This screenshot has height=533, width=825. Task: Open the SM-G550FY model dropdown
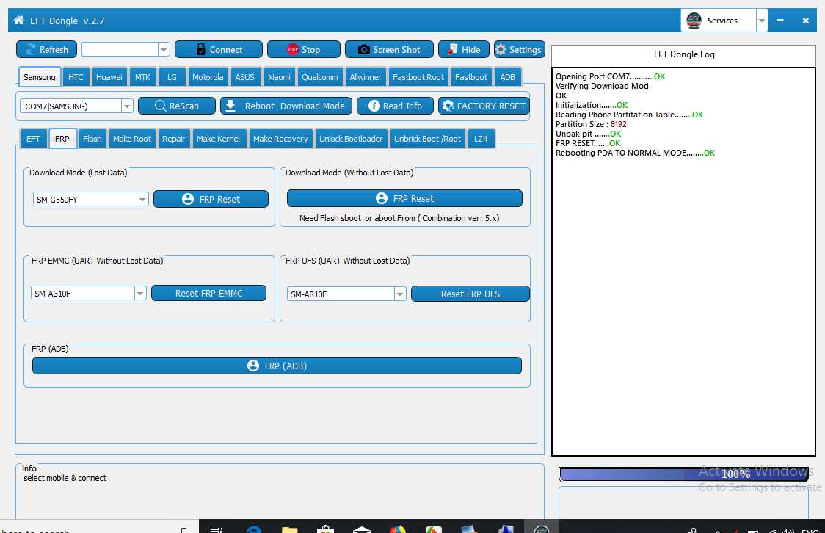coord(142,200)
